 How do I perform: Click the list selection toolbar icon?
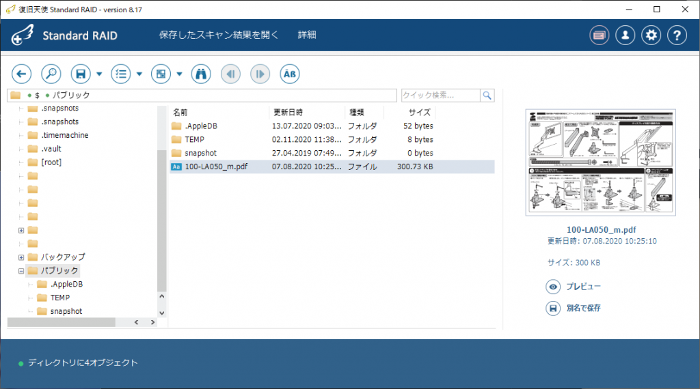[x=121, y=74]
